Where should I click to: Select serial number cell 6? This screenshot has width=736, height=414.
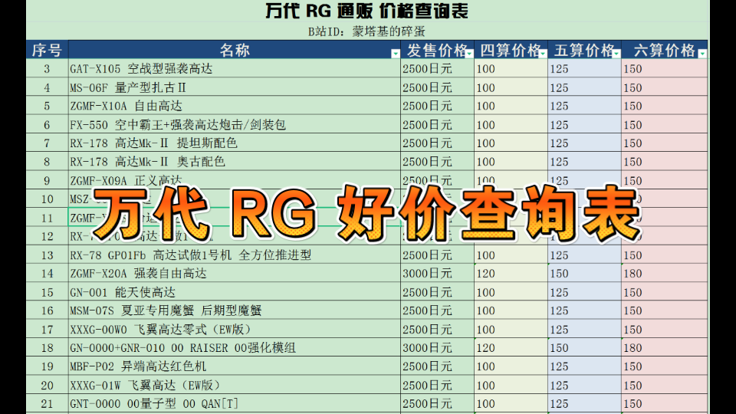click(x=47, y=124)
